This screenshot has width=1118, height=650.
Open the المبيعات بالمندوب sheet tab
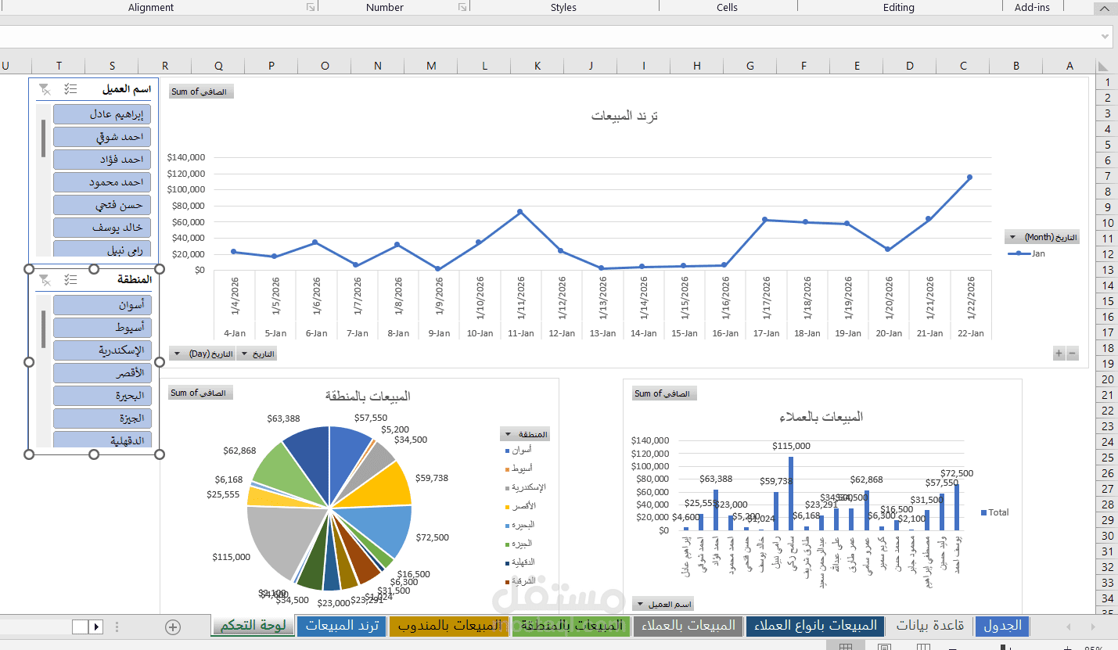449,626
